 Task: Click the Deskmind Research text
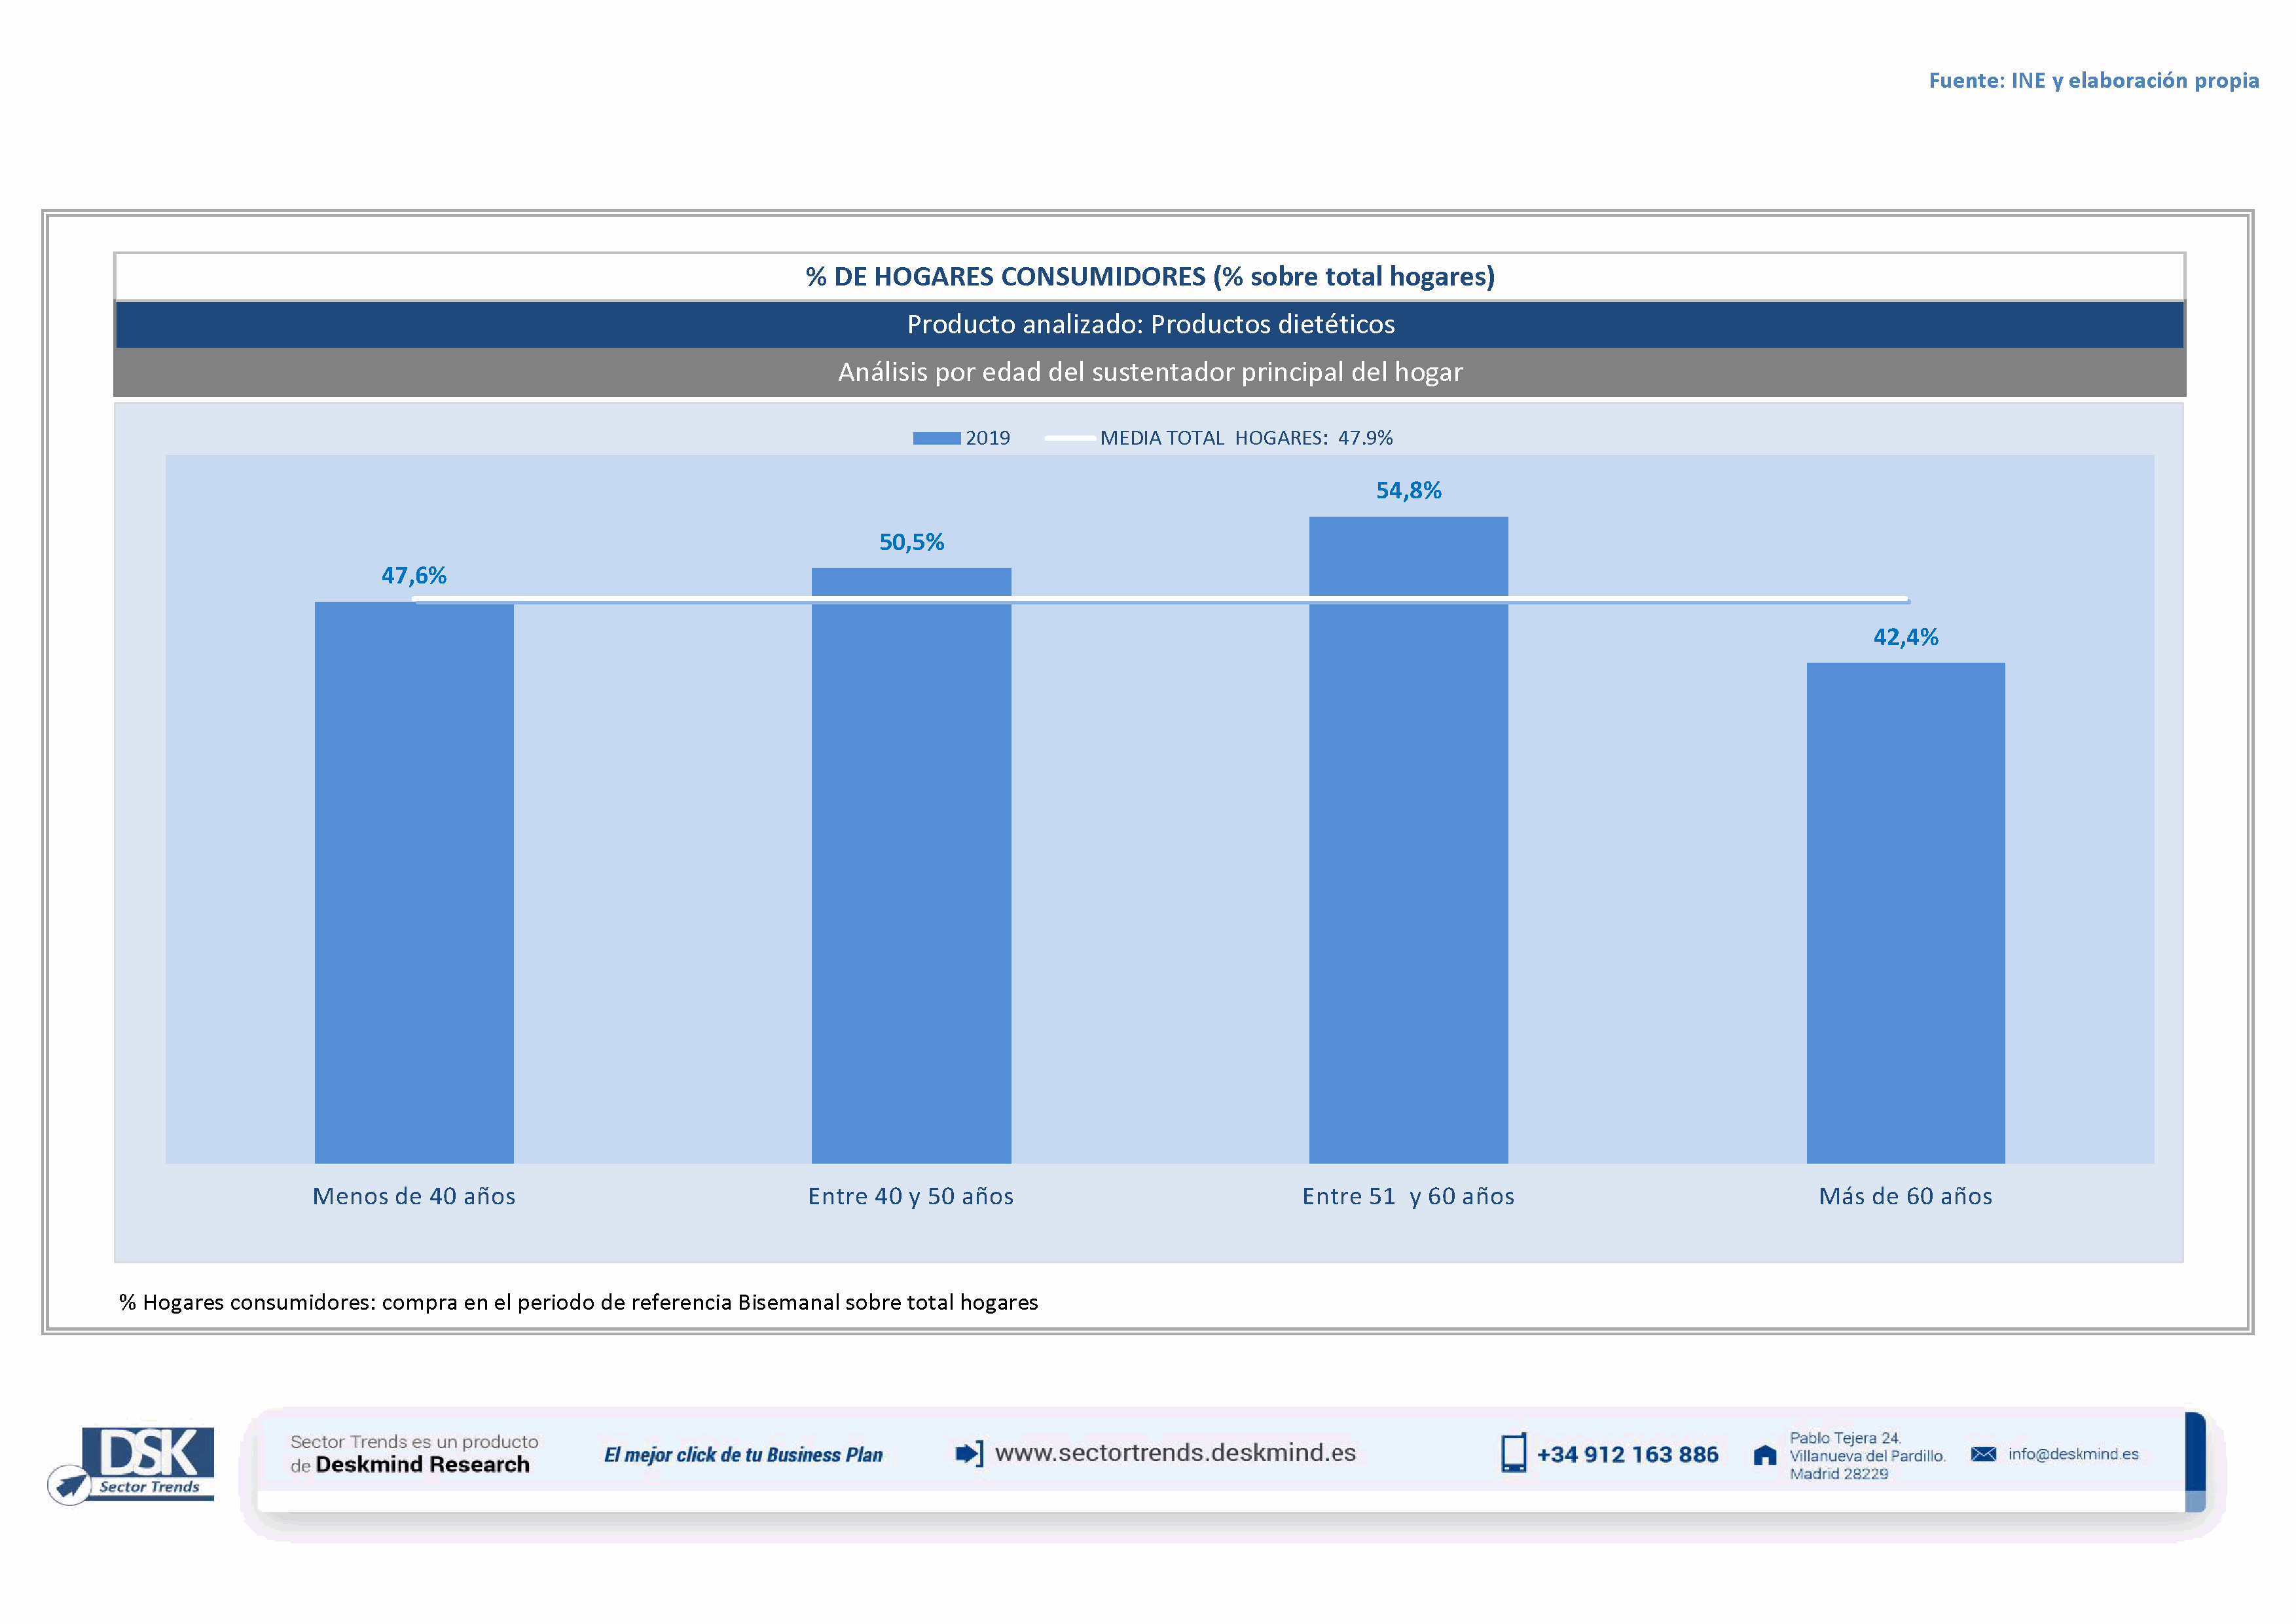(422, 1465)
